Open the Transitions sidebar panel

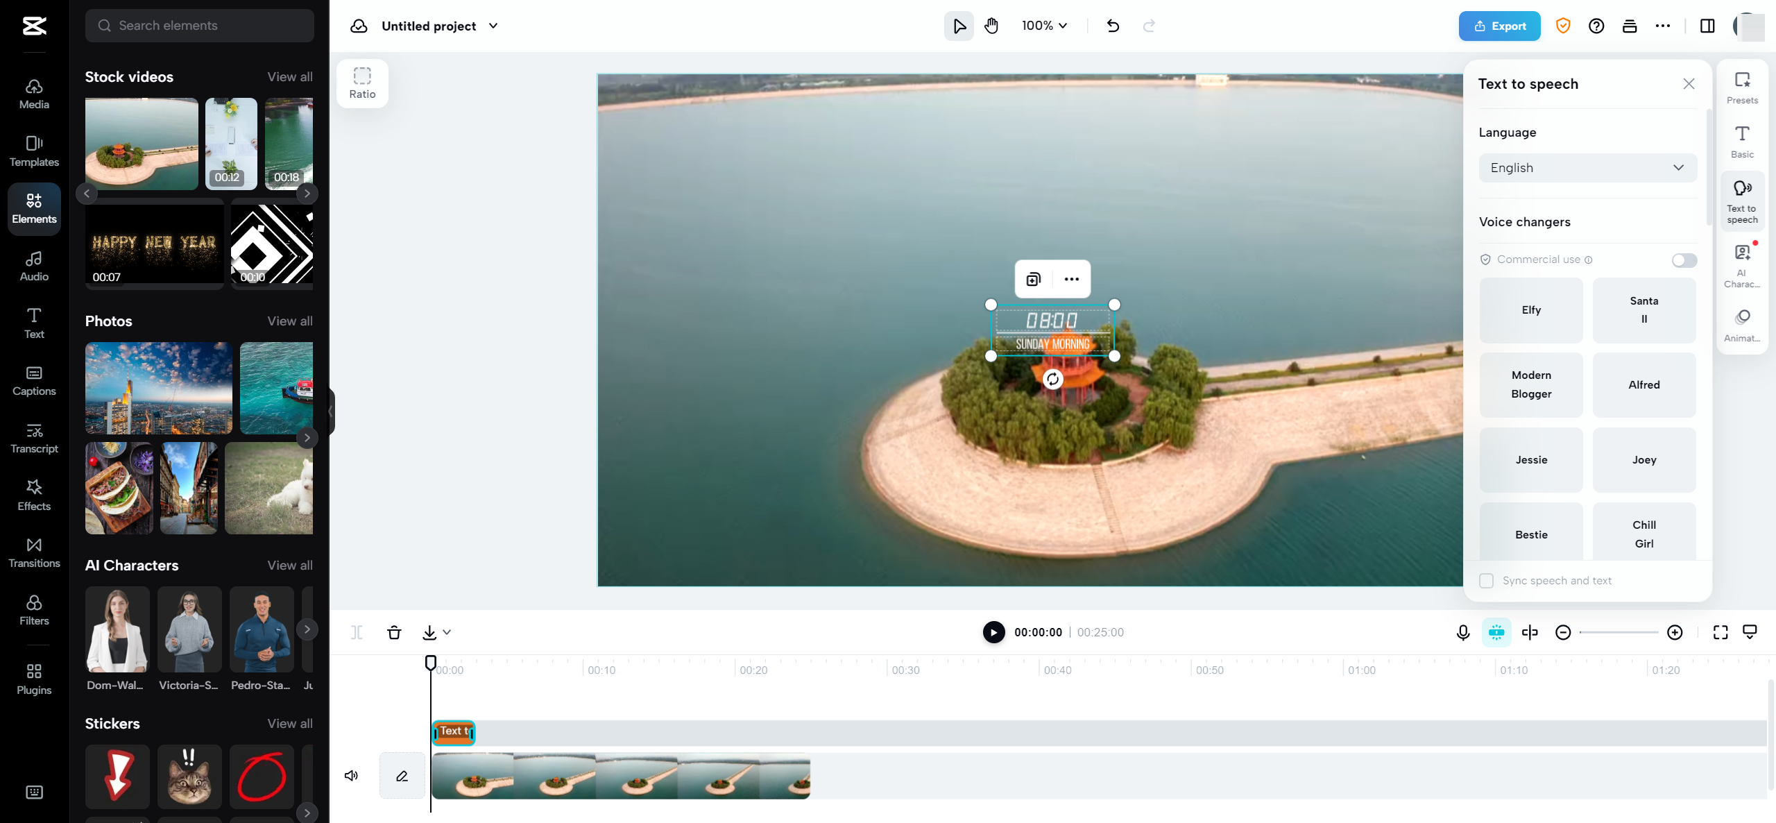[x=34, y=552]
